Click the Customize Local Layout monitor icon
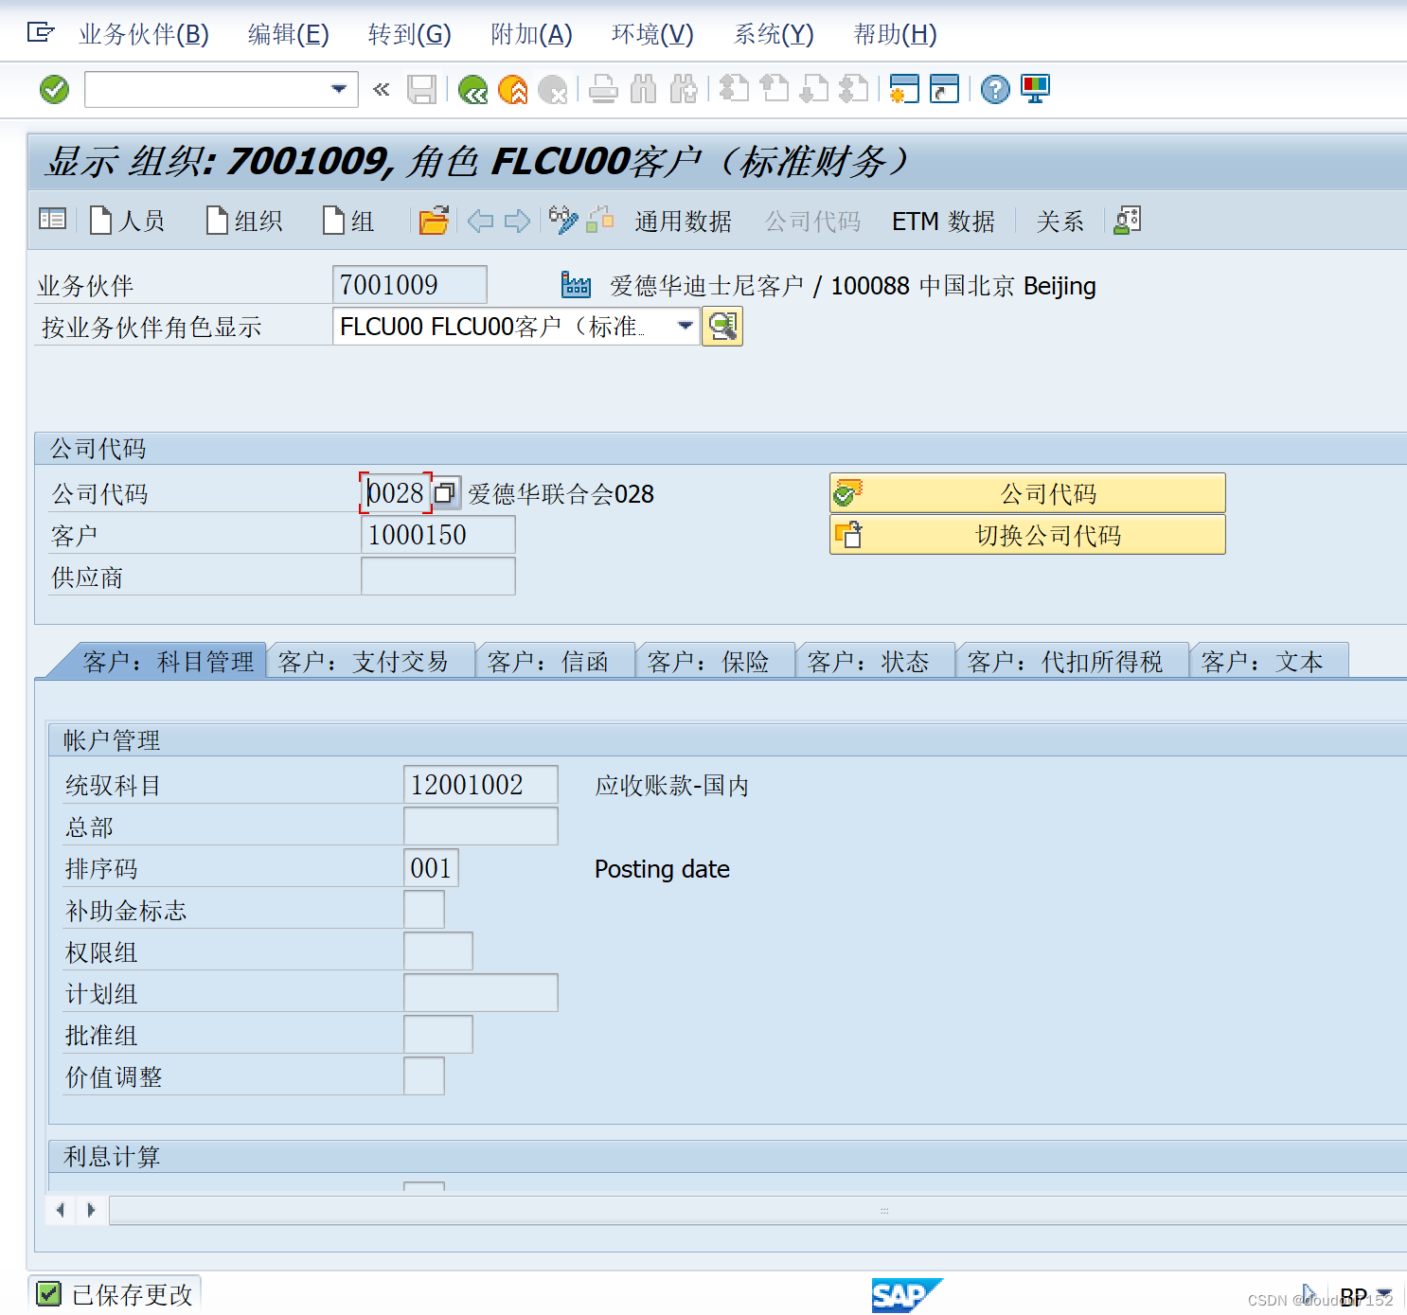Viewport: 1407px width, 1315px height. 1035,90
